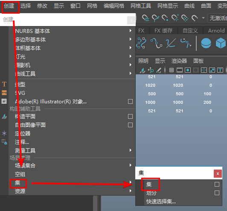Viewport: 227px width, 211px height.
Task: Open options box for 划分 in 集 submenu
Action: (x=217, y=193)
